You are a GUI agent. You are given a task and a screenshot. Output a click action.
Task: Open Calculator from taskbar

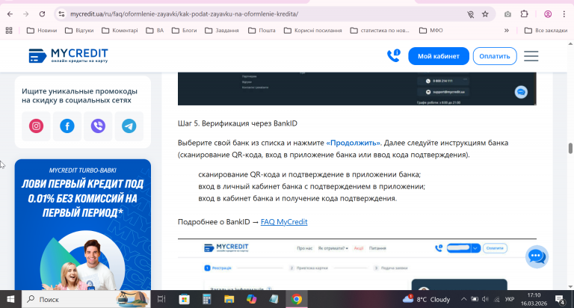point(206,299)
